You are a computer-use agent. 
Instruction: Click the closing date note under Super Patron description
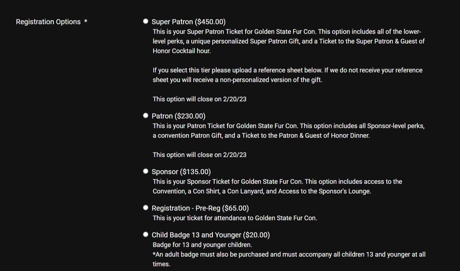pos(199,99)
